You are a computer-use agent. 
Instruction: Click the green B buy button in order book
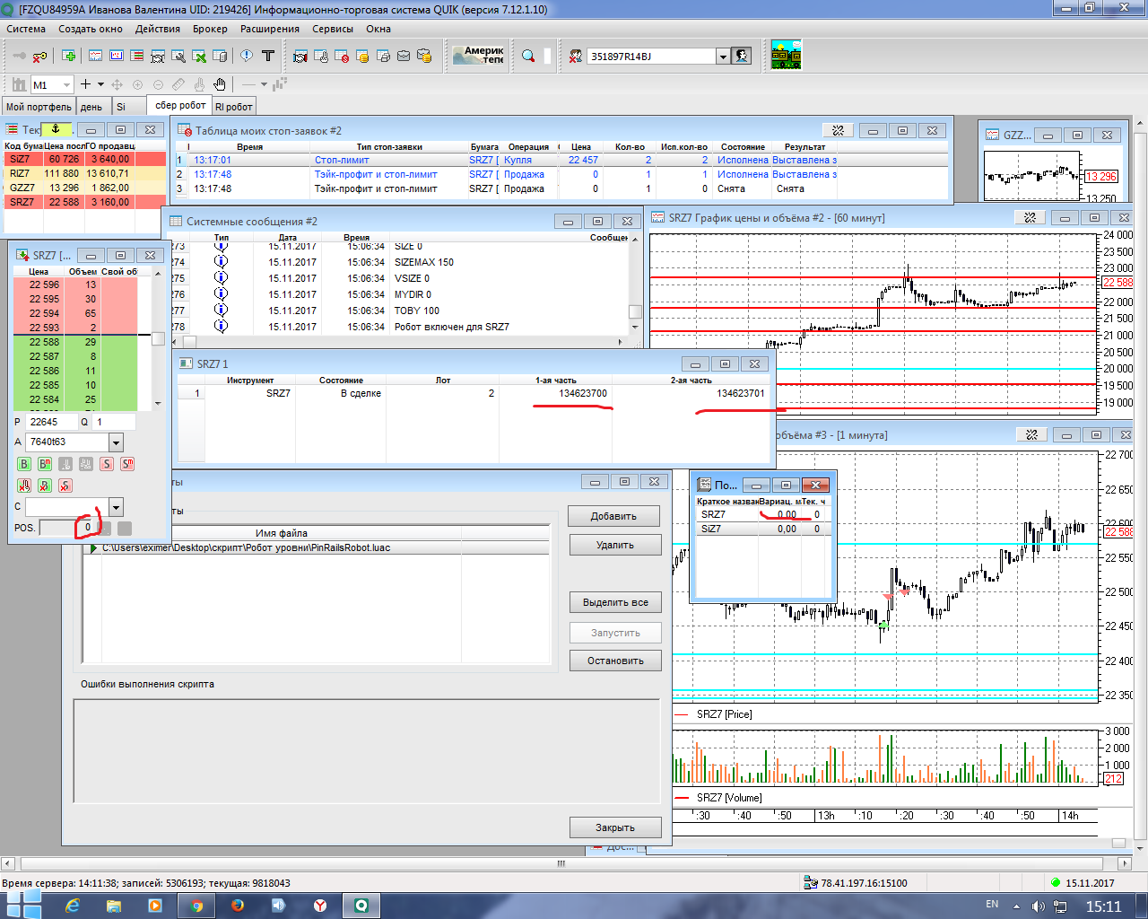point(24,464)
